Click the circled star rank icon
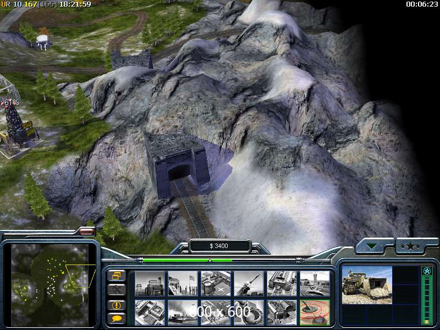Viewport: 440px width, 330px height. pyautogui.click(x=427, y=271)
